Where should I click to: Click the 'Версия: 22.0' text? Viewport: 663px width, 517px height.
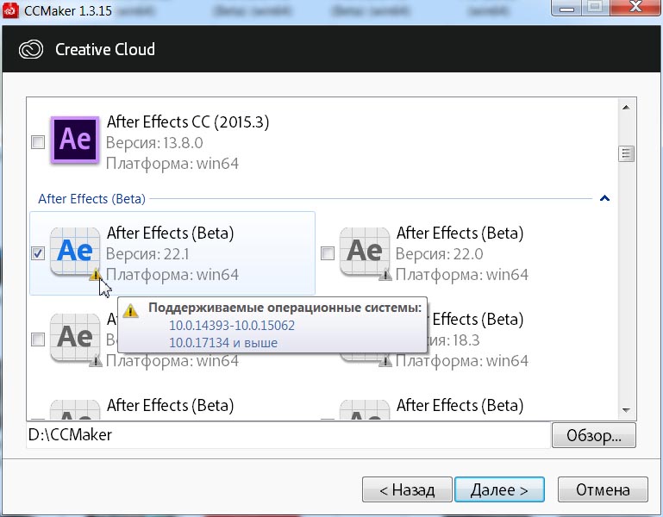pyautogui.click(x=440, y=254)
